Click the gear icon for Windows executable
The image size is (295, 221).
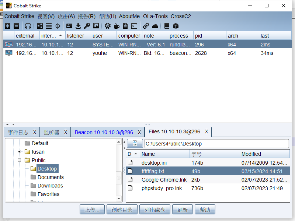pos(108,26)
